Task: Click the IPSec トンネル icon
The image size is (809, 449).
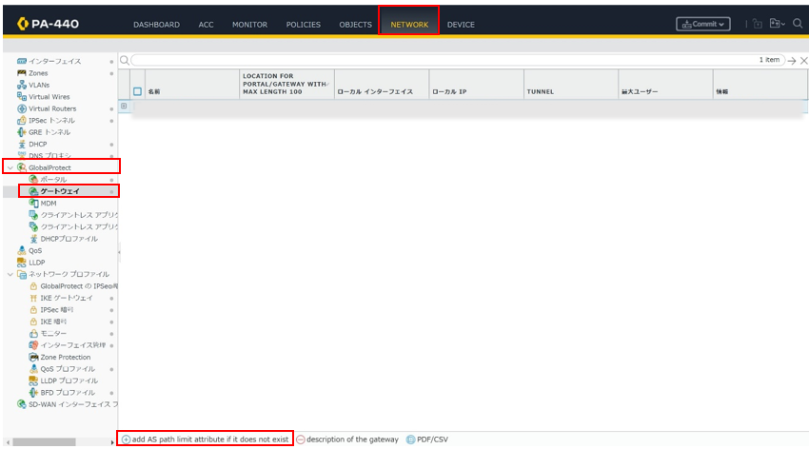Action: (22, 121)
